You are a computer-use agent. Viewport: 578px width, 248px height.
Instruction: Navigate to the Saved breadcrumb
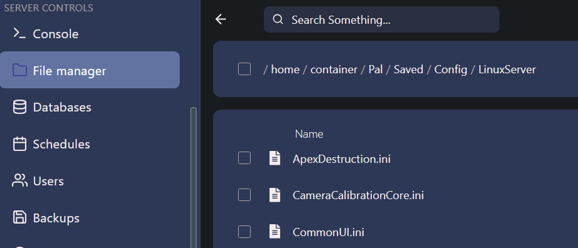pos(408,69)
